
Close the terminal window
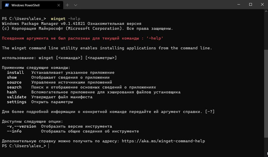(262, 4)
